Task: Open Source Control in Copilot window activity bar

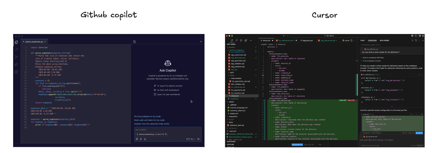Action: point(16,57)
